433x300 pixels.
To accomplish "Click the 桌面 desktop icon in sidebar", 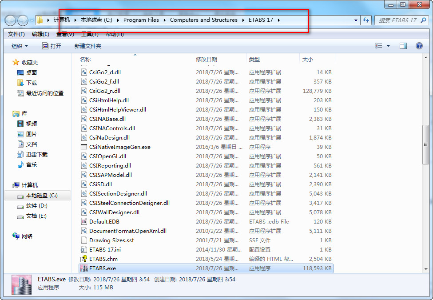I will pos(20,72).
